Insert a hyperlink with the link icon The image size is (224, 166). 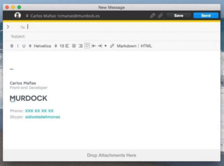click(112, 46)
